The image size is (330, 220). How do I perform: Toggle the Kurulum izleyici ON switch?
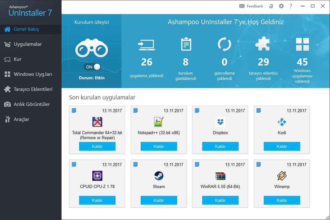tap(92, 67)
